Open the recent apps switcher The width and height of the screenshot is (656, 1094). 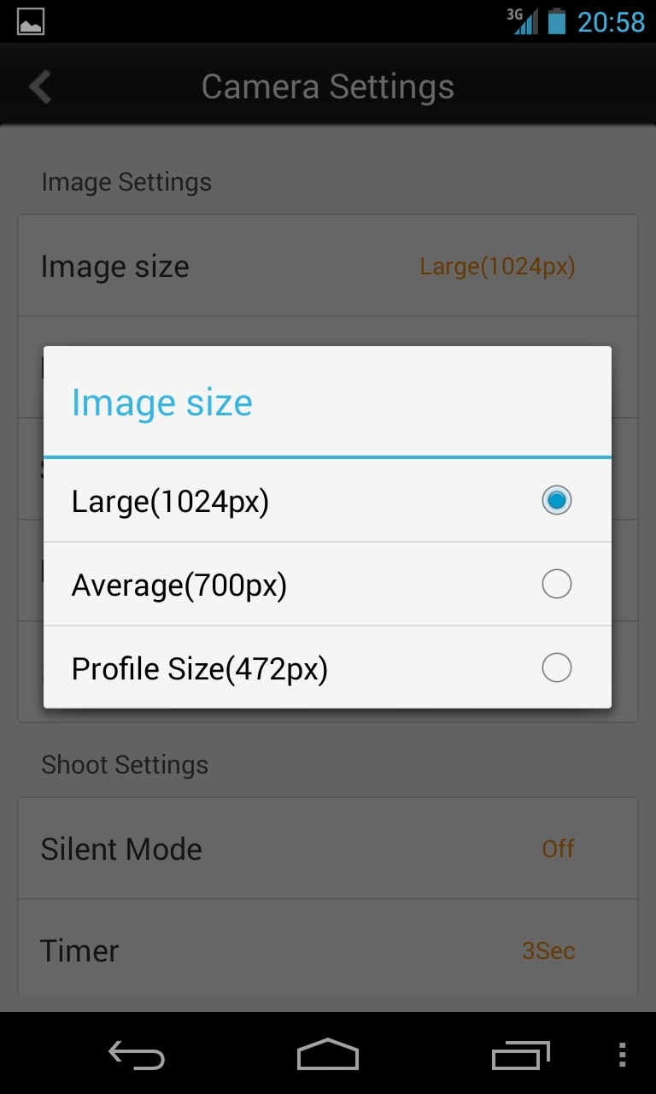[x=521, y=1055]
